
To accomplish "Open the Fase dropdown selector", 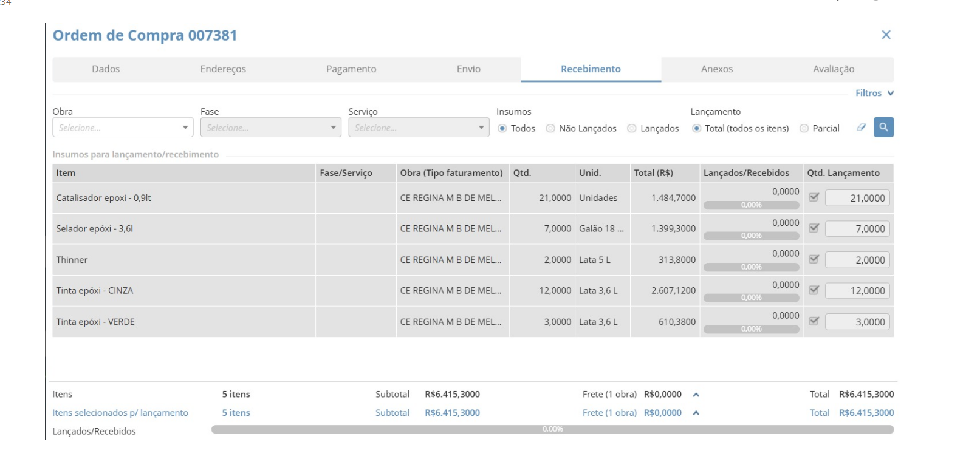I will point(270,128).
